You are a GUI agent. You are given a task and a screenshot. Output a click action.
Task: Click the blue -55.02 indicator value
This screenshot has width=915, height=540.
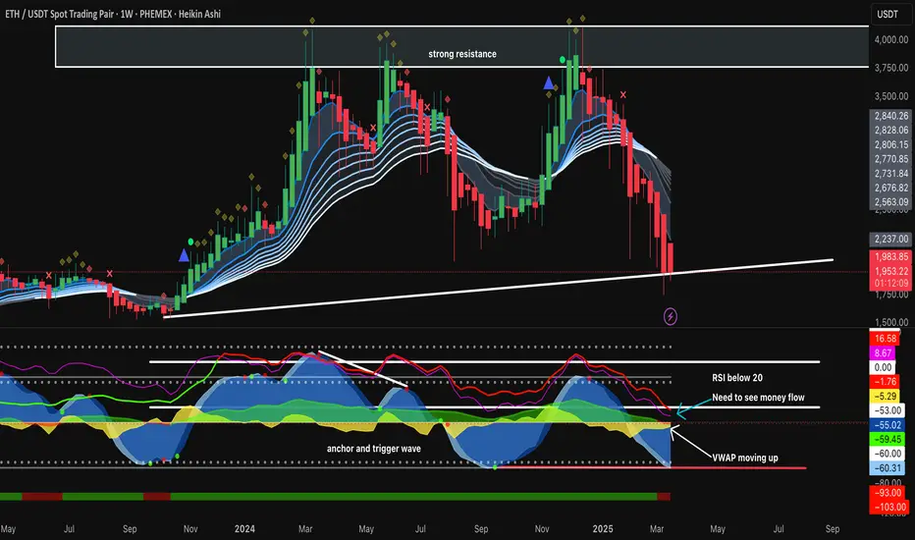(888, 425)
